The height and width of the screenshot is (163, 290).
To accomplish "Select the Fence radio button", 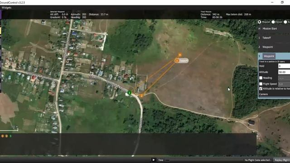I will click(273, 22).
